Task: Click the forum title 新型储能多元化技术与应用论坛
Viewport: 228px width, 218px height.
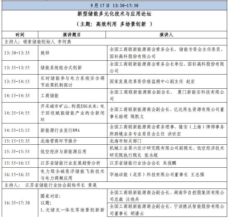Action: coord(114,14)
